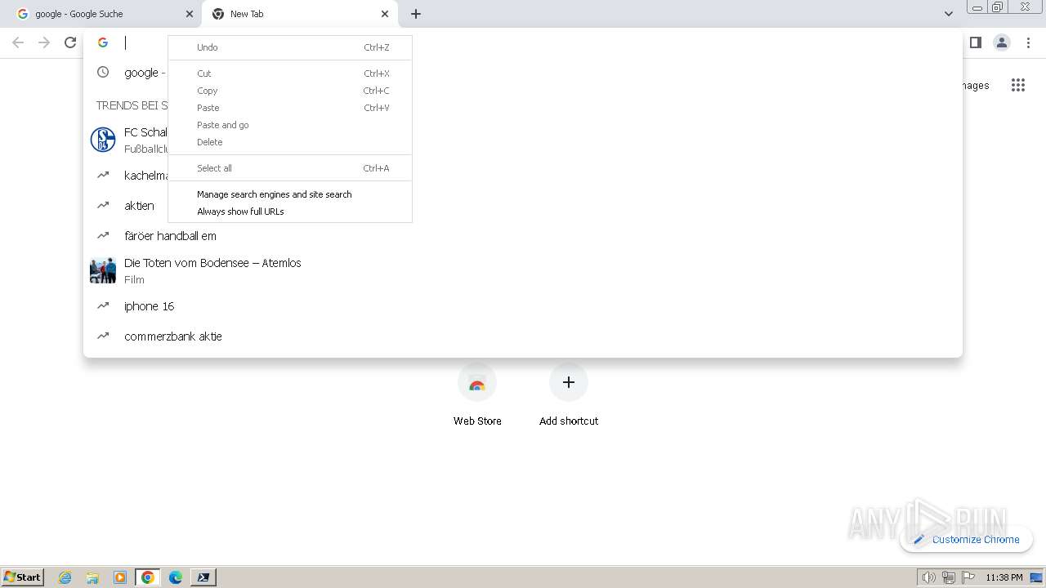The image size is (1046, 588).
Task: Go back with the back arrow
Action: [18, 42]
